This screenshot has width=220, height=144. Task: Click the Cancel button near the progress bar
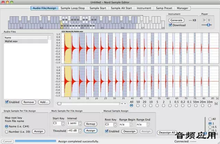7,141
